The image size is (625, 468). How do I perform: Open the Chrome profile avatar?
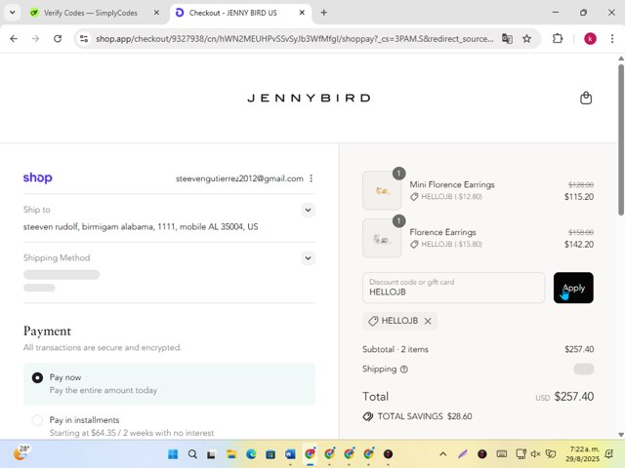coord(590,39)
